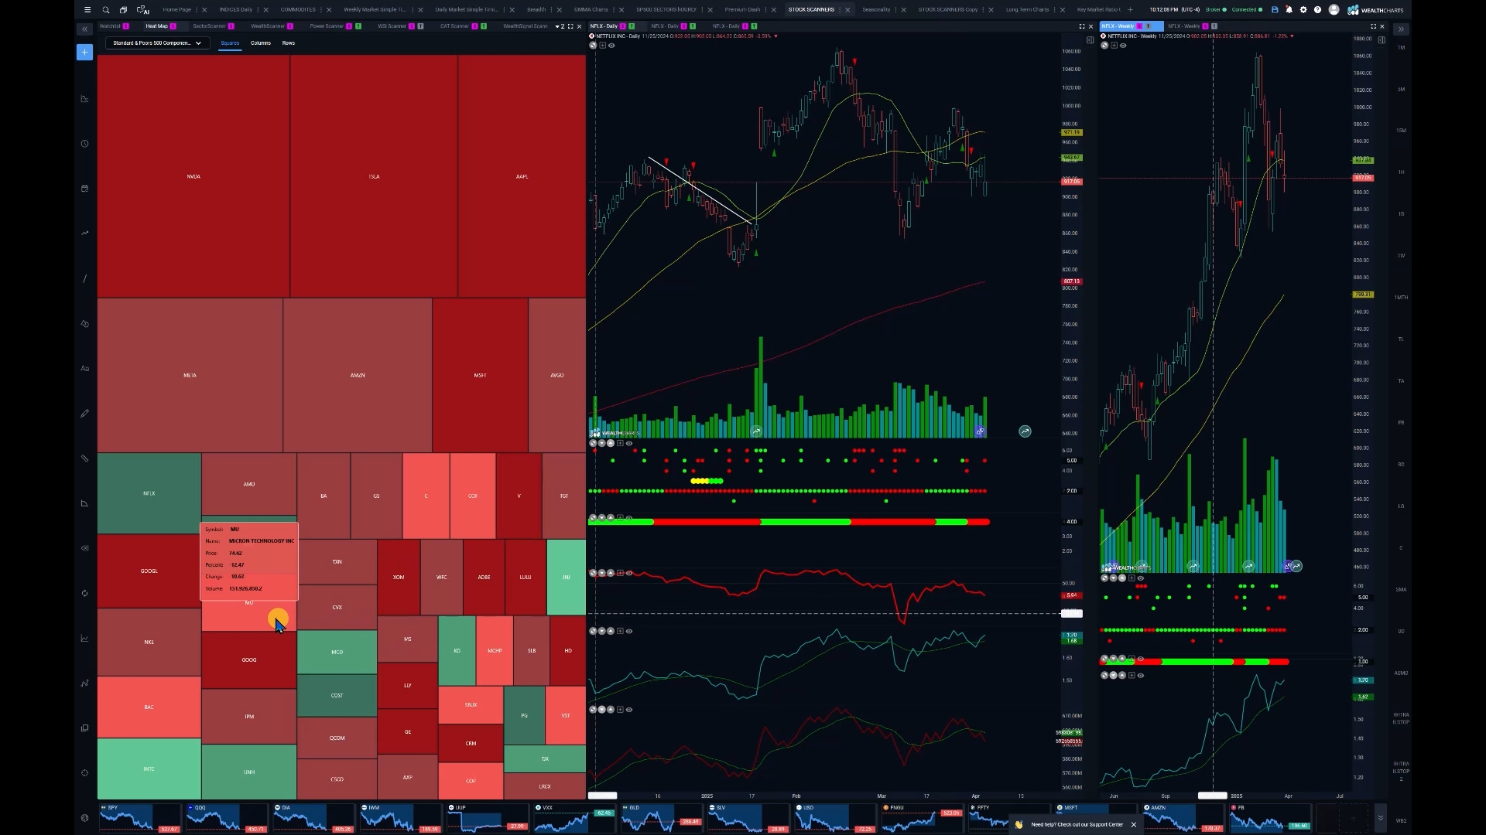The height and width of the screenshot is (835, 1486).
Task: Collapse the left sidebar with double chevron
Action: point(84,29)
